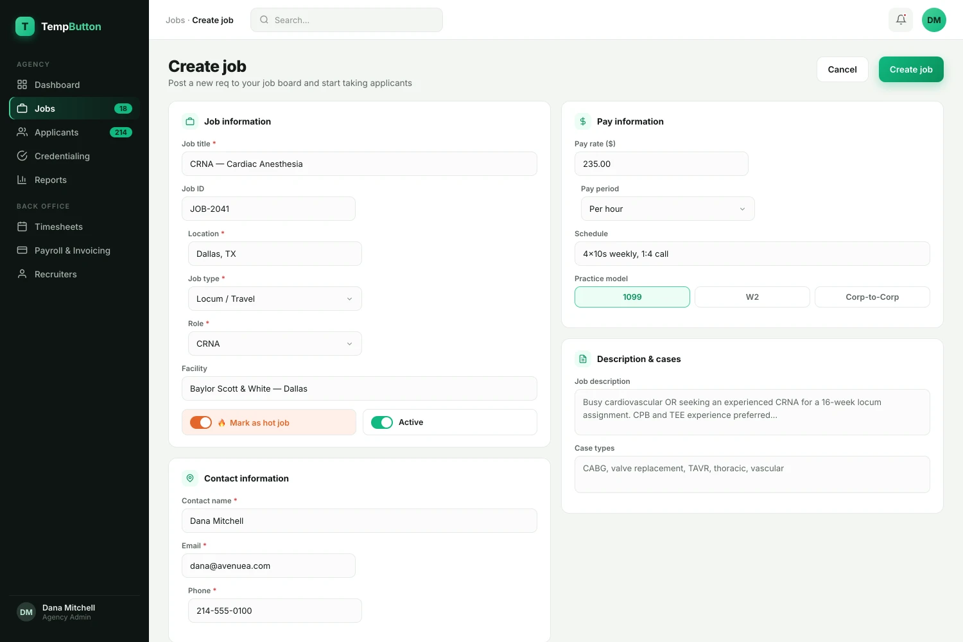Viewport: 963px width, 642px height.
Task: Open Dana Mitchell profile in sidebar footer
Action: point(74,612)
